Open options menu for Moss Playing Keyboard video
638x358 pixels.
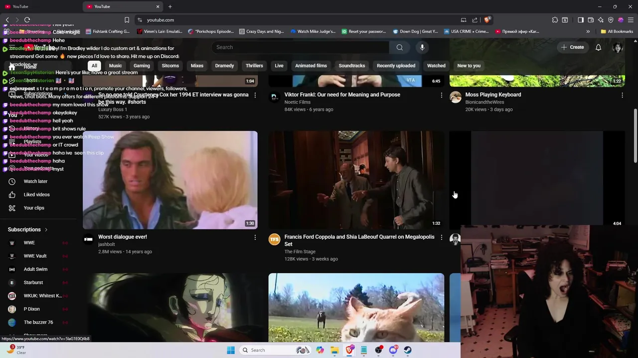(x=622, y=95)
